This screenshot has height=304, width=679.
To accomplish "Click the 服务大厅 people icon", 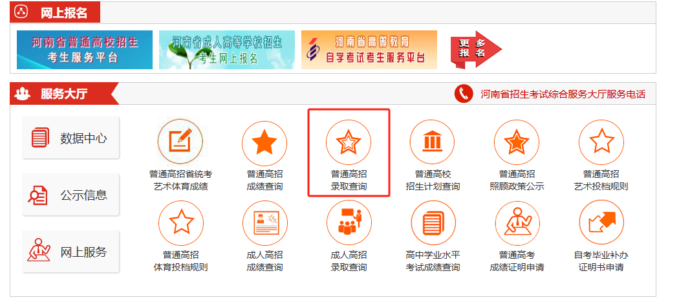I will click(22, 94).
